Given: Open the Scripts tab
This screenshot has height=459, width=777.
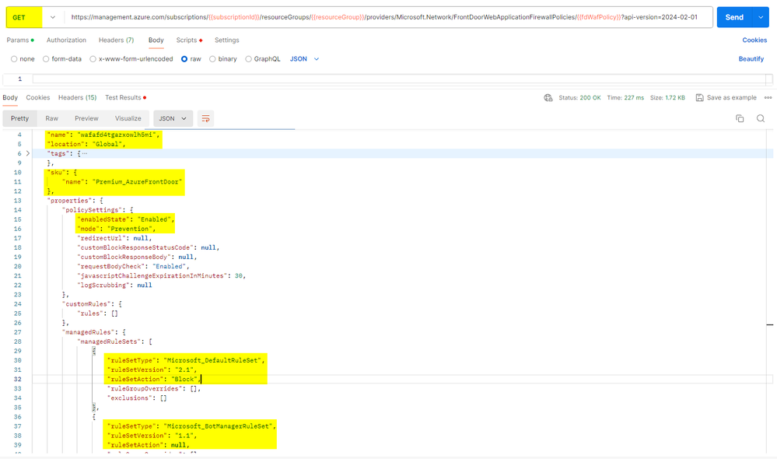Looking at the screenshot, I should click(x=189, y=40).
